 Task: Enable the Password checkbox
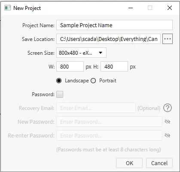point(60,94)
